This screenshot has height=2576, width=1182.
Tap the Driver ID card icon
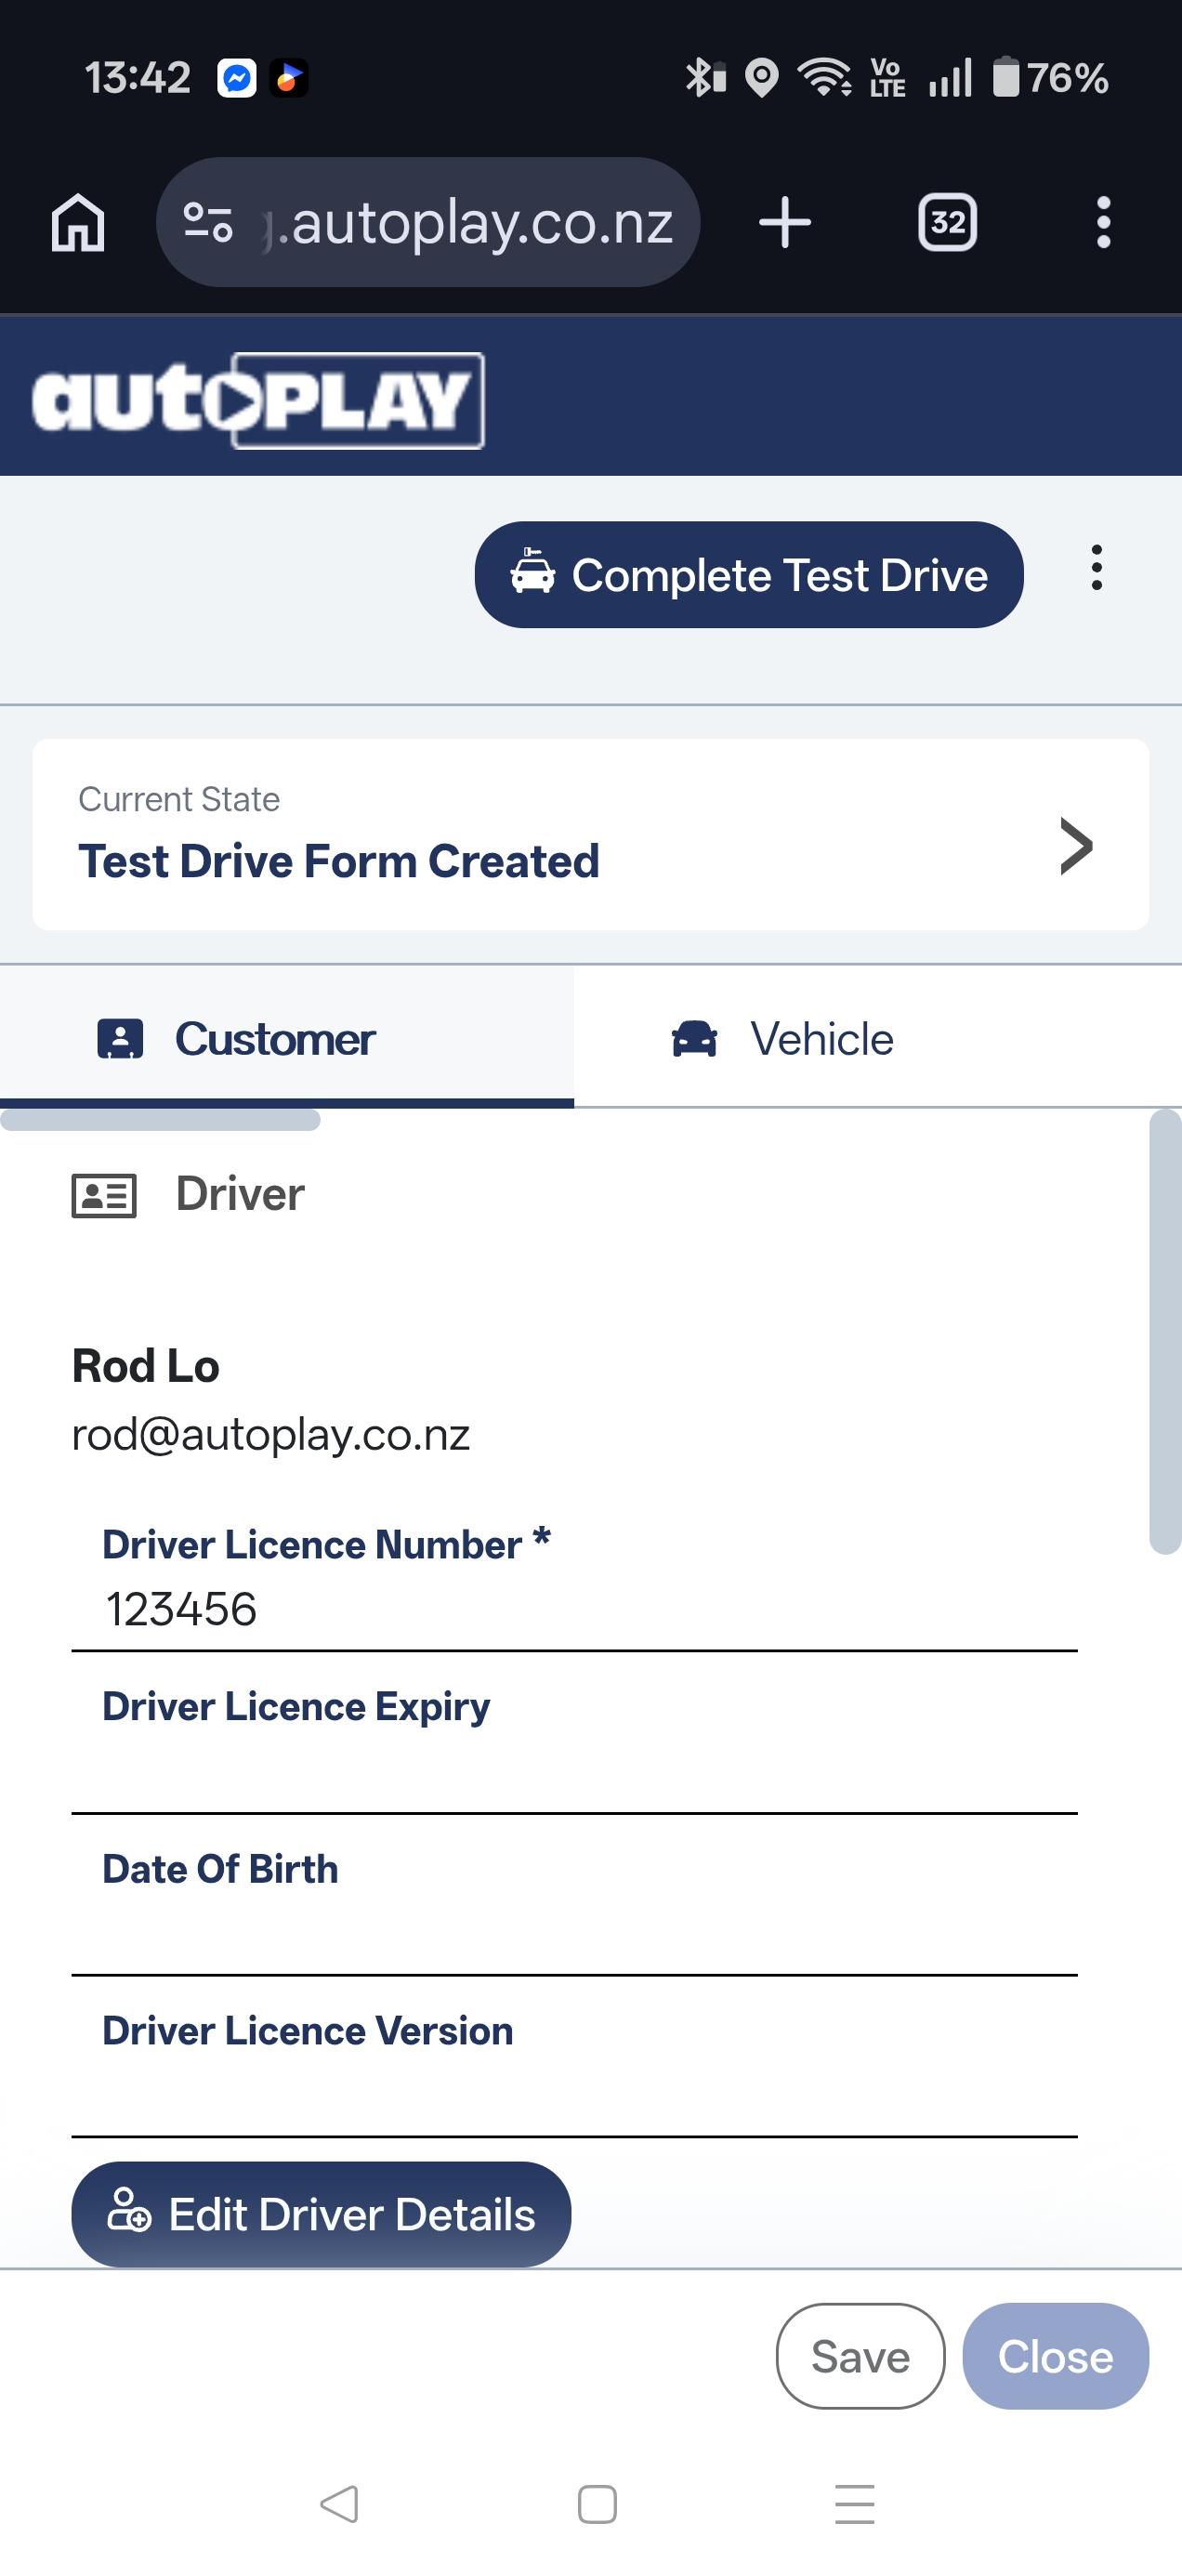tap(104, 1195)
